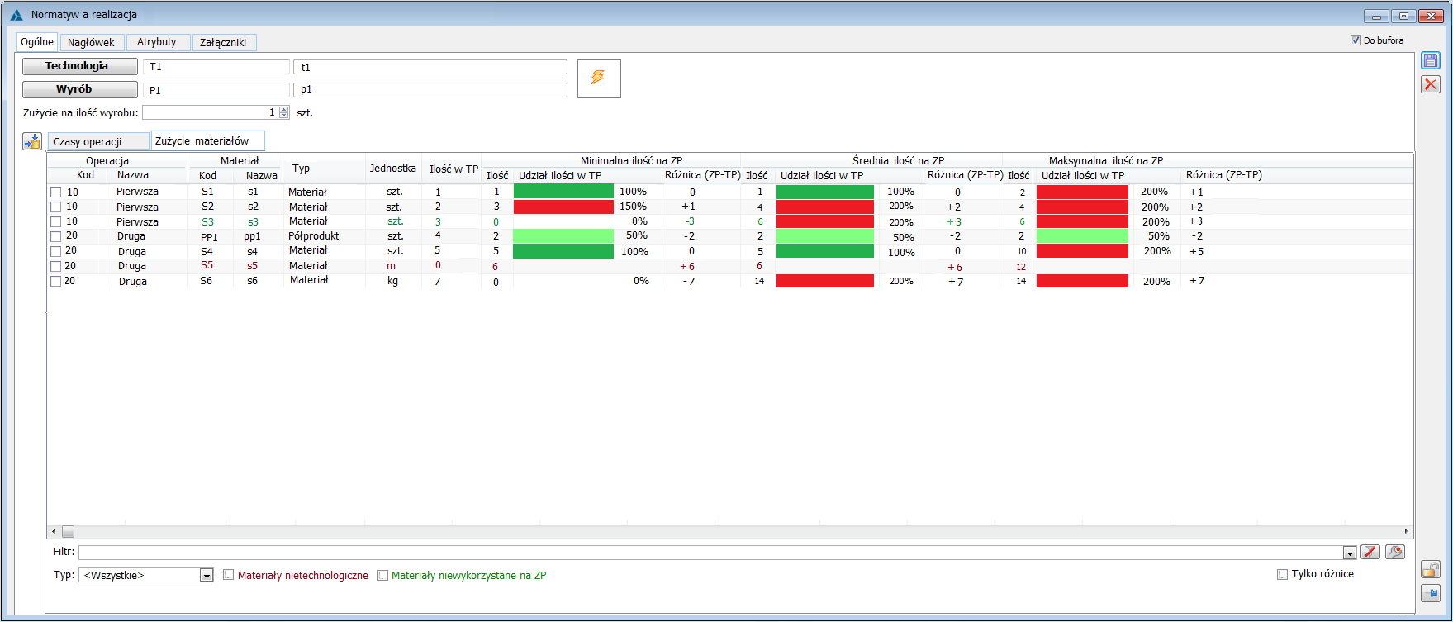The width and height of the screenshot is (1453, 622).
Task: Click the green s3 material name cell
Action: click(x=253, y=222)
